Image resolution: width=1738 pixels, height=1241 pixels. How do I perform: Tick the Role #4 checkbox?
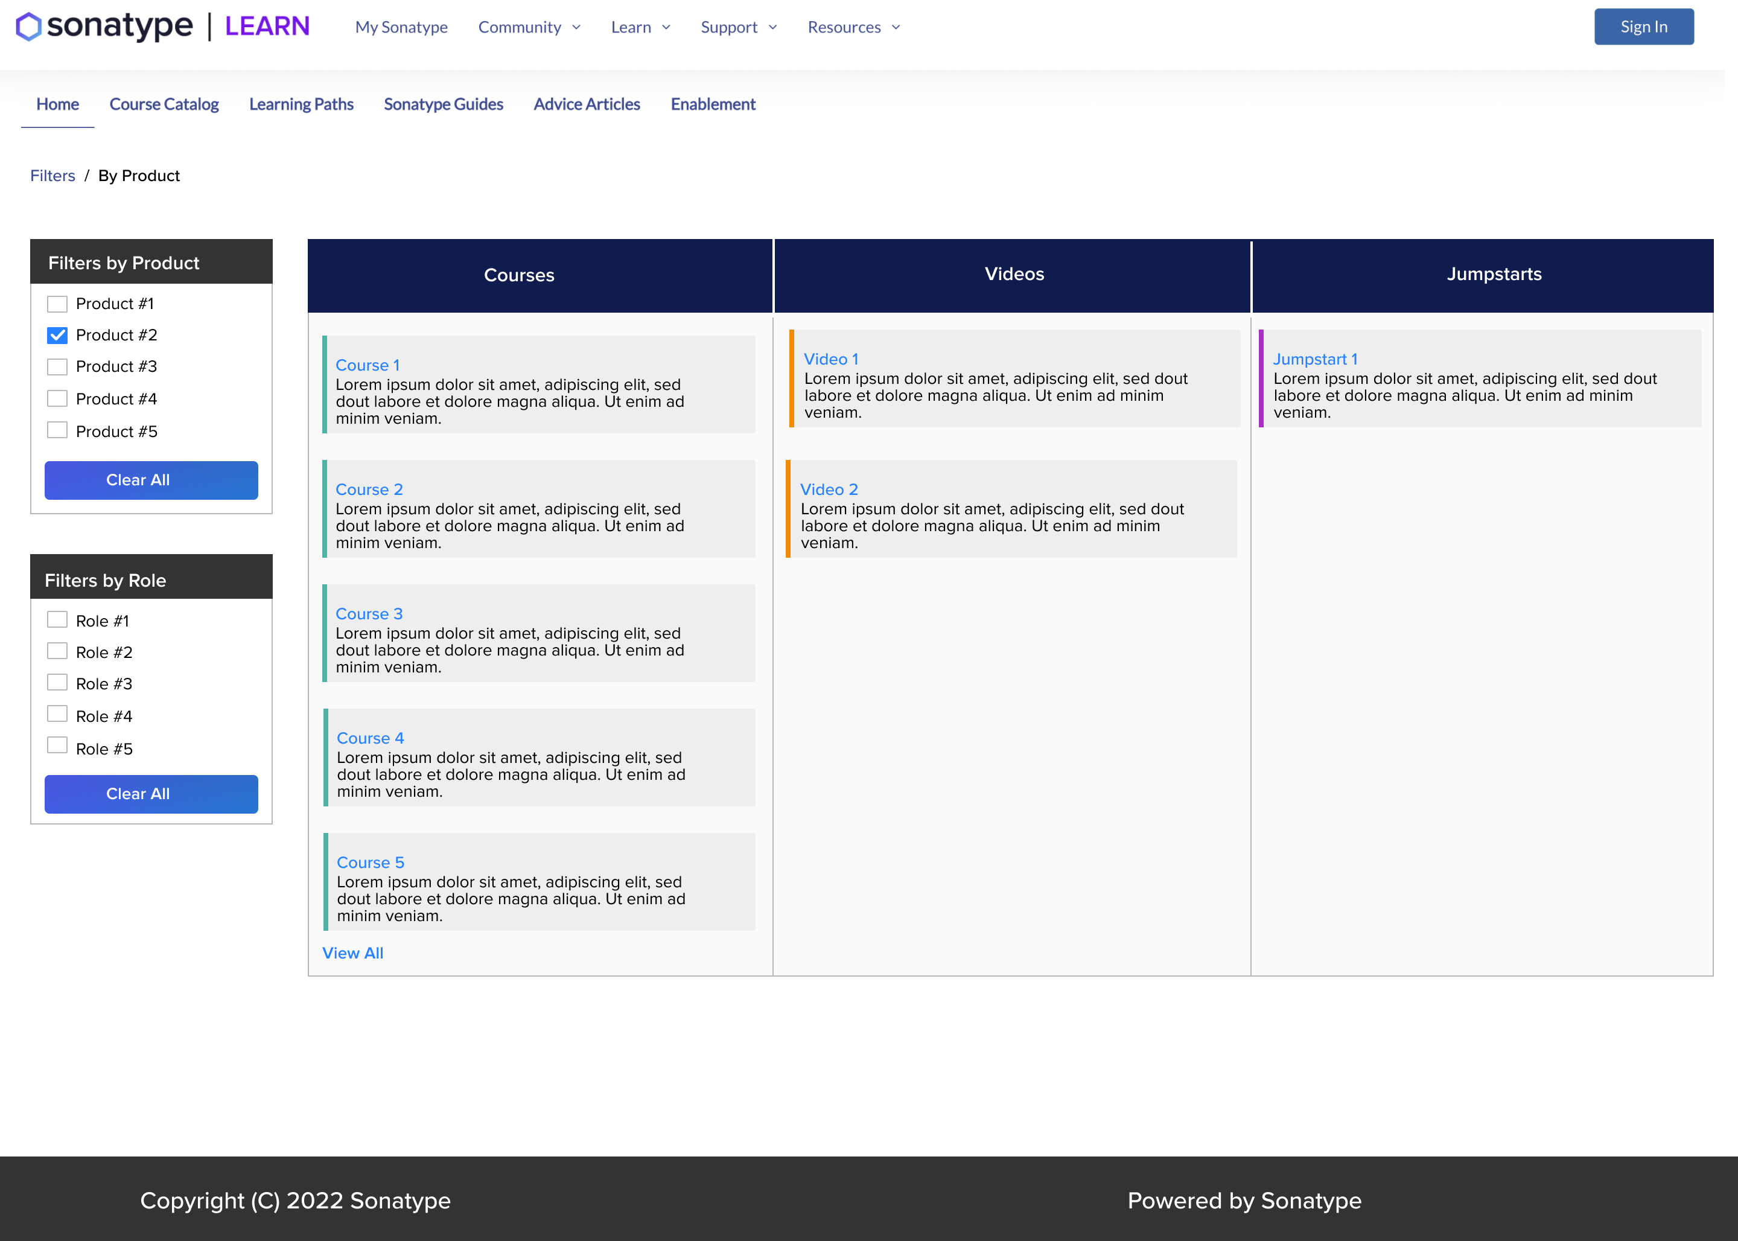click(x=57, y=713)
